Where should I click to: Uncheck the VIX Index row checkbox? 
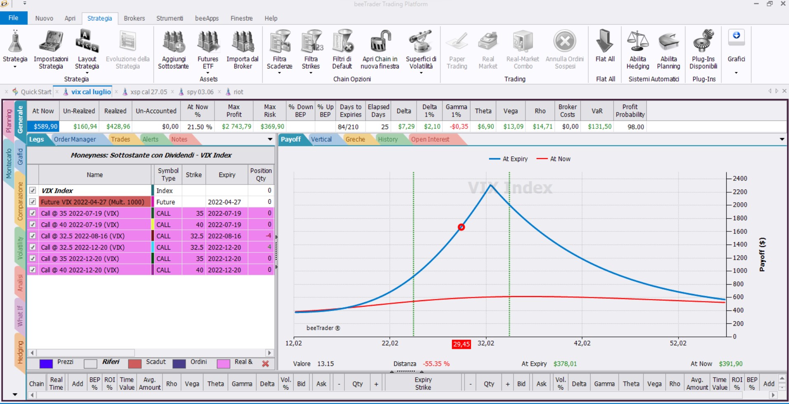pos(33,191)
